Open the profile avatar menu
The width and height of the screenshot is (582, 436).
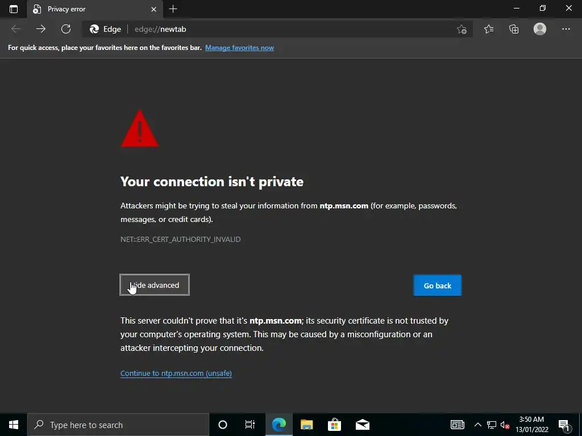[540, 29]
